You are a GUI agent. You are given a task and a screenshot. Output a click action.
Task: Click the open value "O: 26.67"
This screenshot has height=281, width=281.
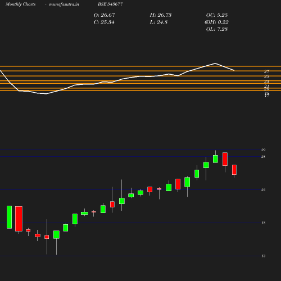pyautogui.click(x=105, y=15)
